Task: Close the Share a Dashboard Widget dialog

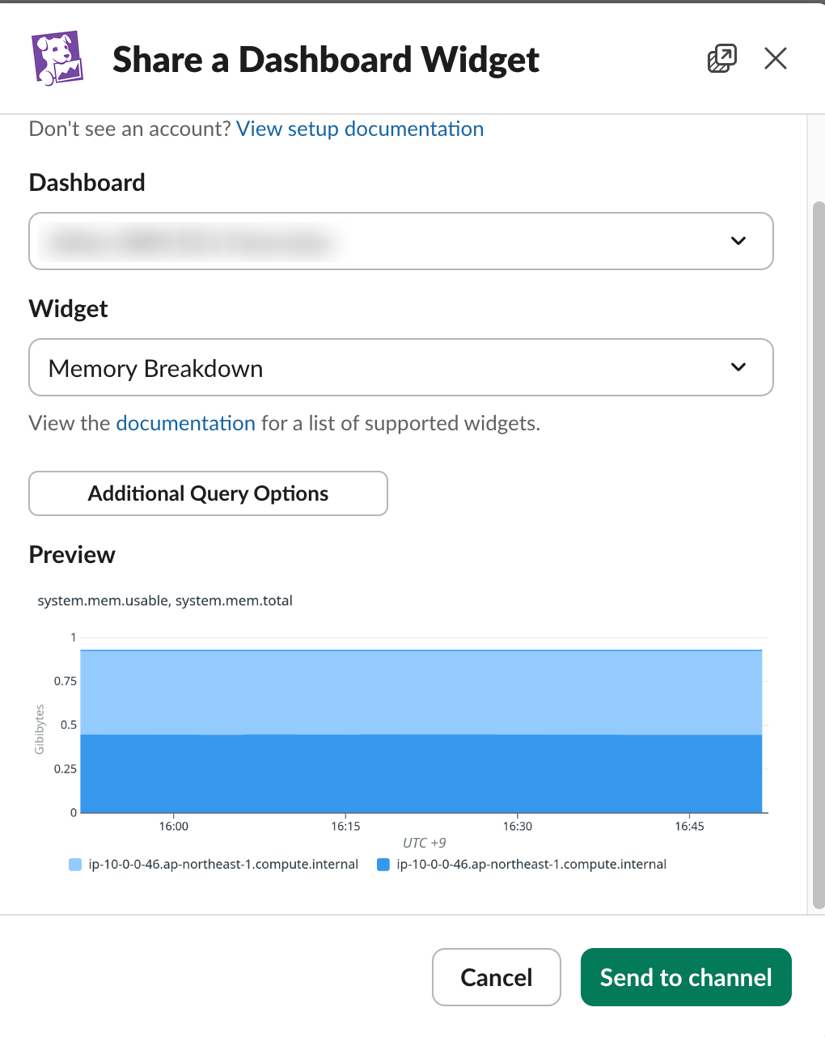Action: click(775, 57)
